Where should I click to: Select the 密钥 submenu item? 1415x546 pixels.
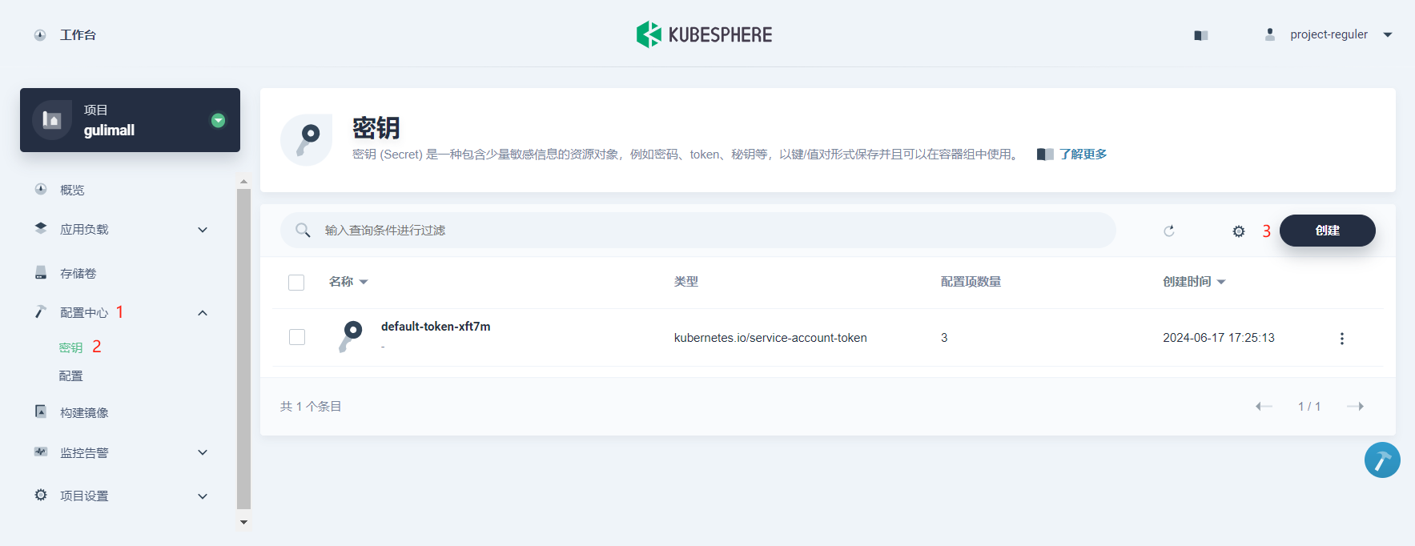pos(70,347)
